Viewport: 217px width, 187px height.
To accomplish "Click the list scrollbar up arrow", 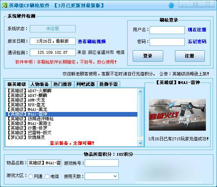I will [x=140, y=91].
